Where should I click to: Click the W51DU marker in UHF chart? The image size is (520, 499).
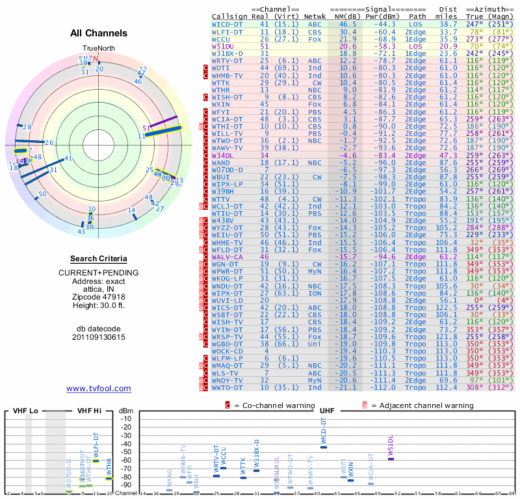coord(391,459)
